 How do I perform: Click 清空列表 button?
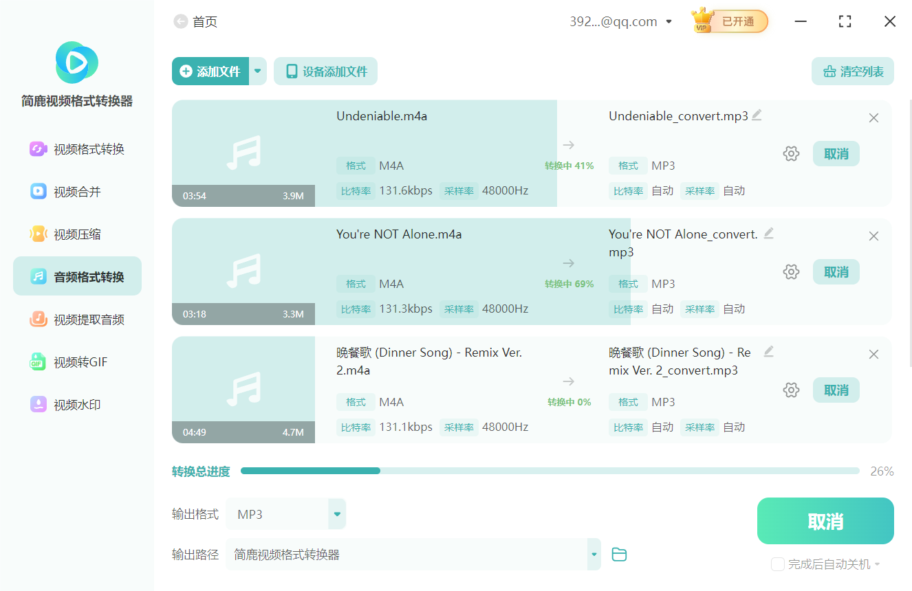(852, 71)
